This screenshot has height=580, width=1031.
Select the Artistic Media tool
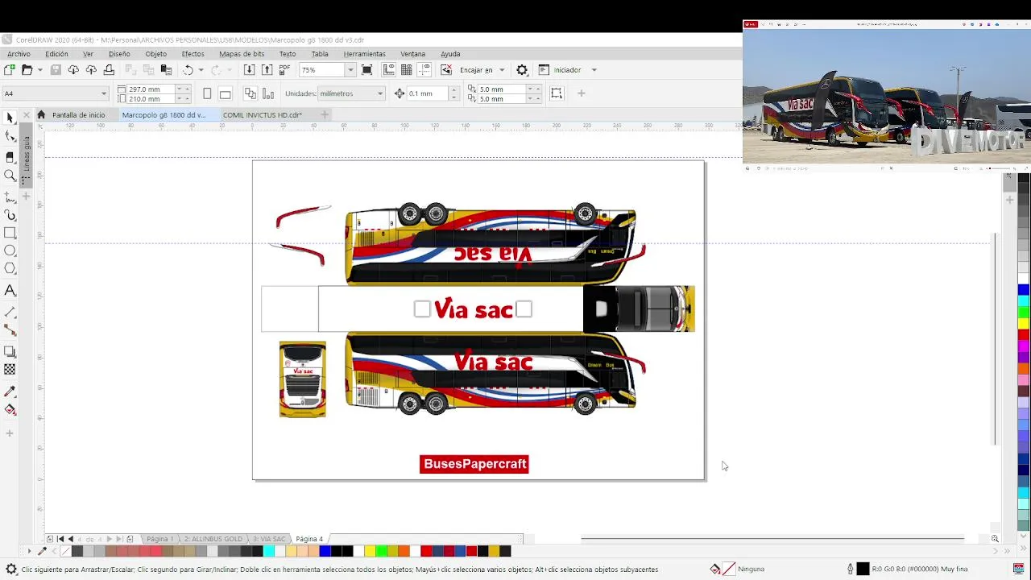10,215
